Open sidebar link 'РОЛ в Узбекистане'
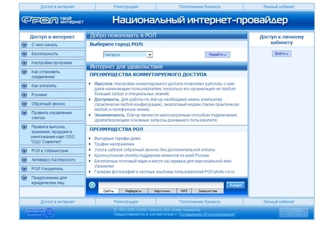This screenshot has width=334, height=250. pyautogui.click(x=49, y=151)
